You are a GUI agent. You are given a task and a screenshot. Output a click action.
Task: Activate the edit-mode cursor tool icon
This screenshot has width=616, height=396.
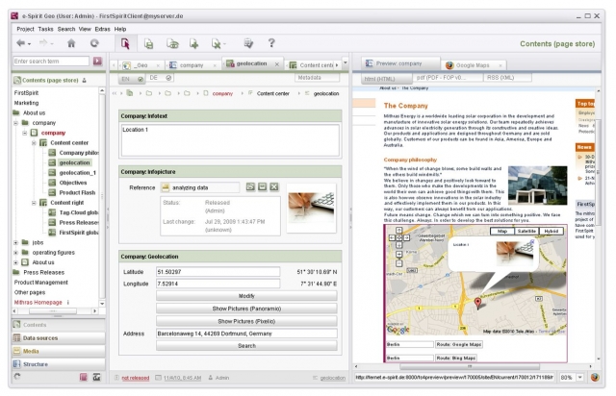pyautogui.click(x=124, y=43)
